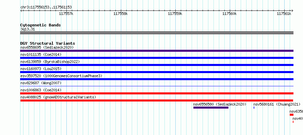Image resolution: width=303 pixels, height=135 pixels.
Task: Select the tiny blue nsv5680161 variant marker
Action: click(254, 108)
